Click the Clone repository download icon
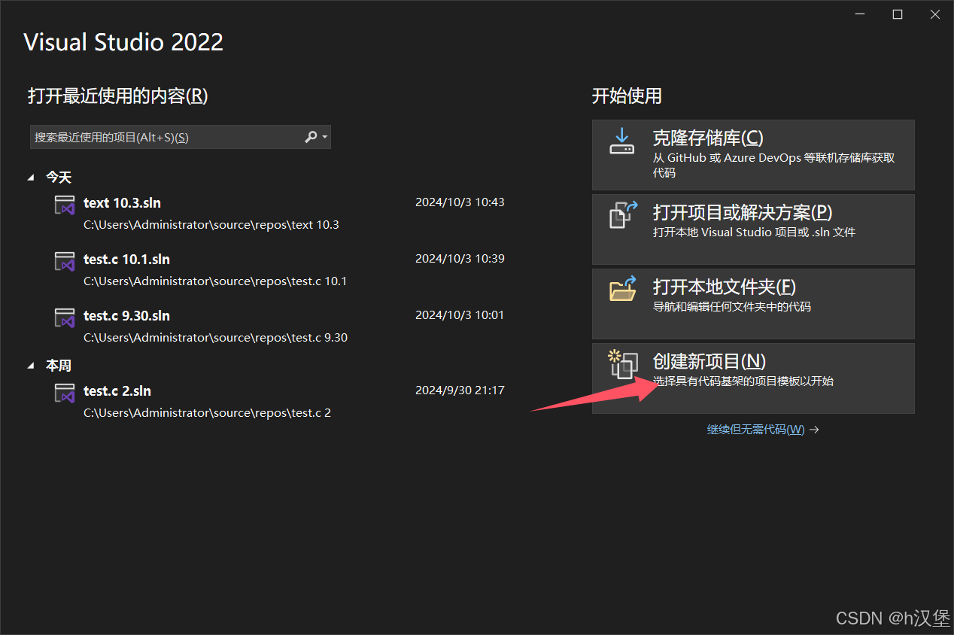The image size is (954, 635). tap(621, 141)
